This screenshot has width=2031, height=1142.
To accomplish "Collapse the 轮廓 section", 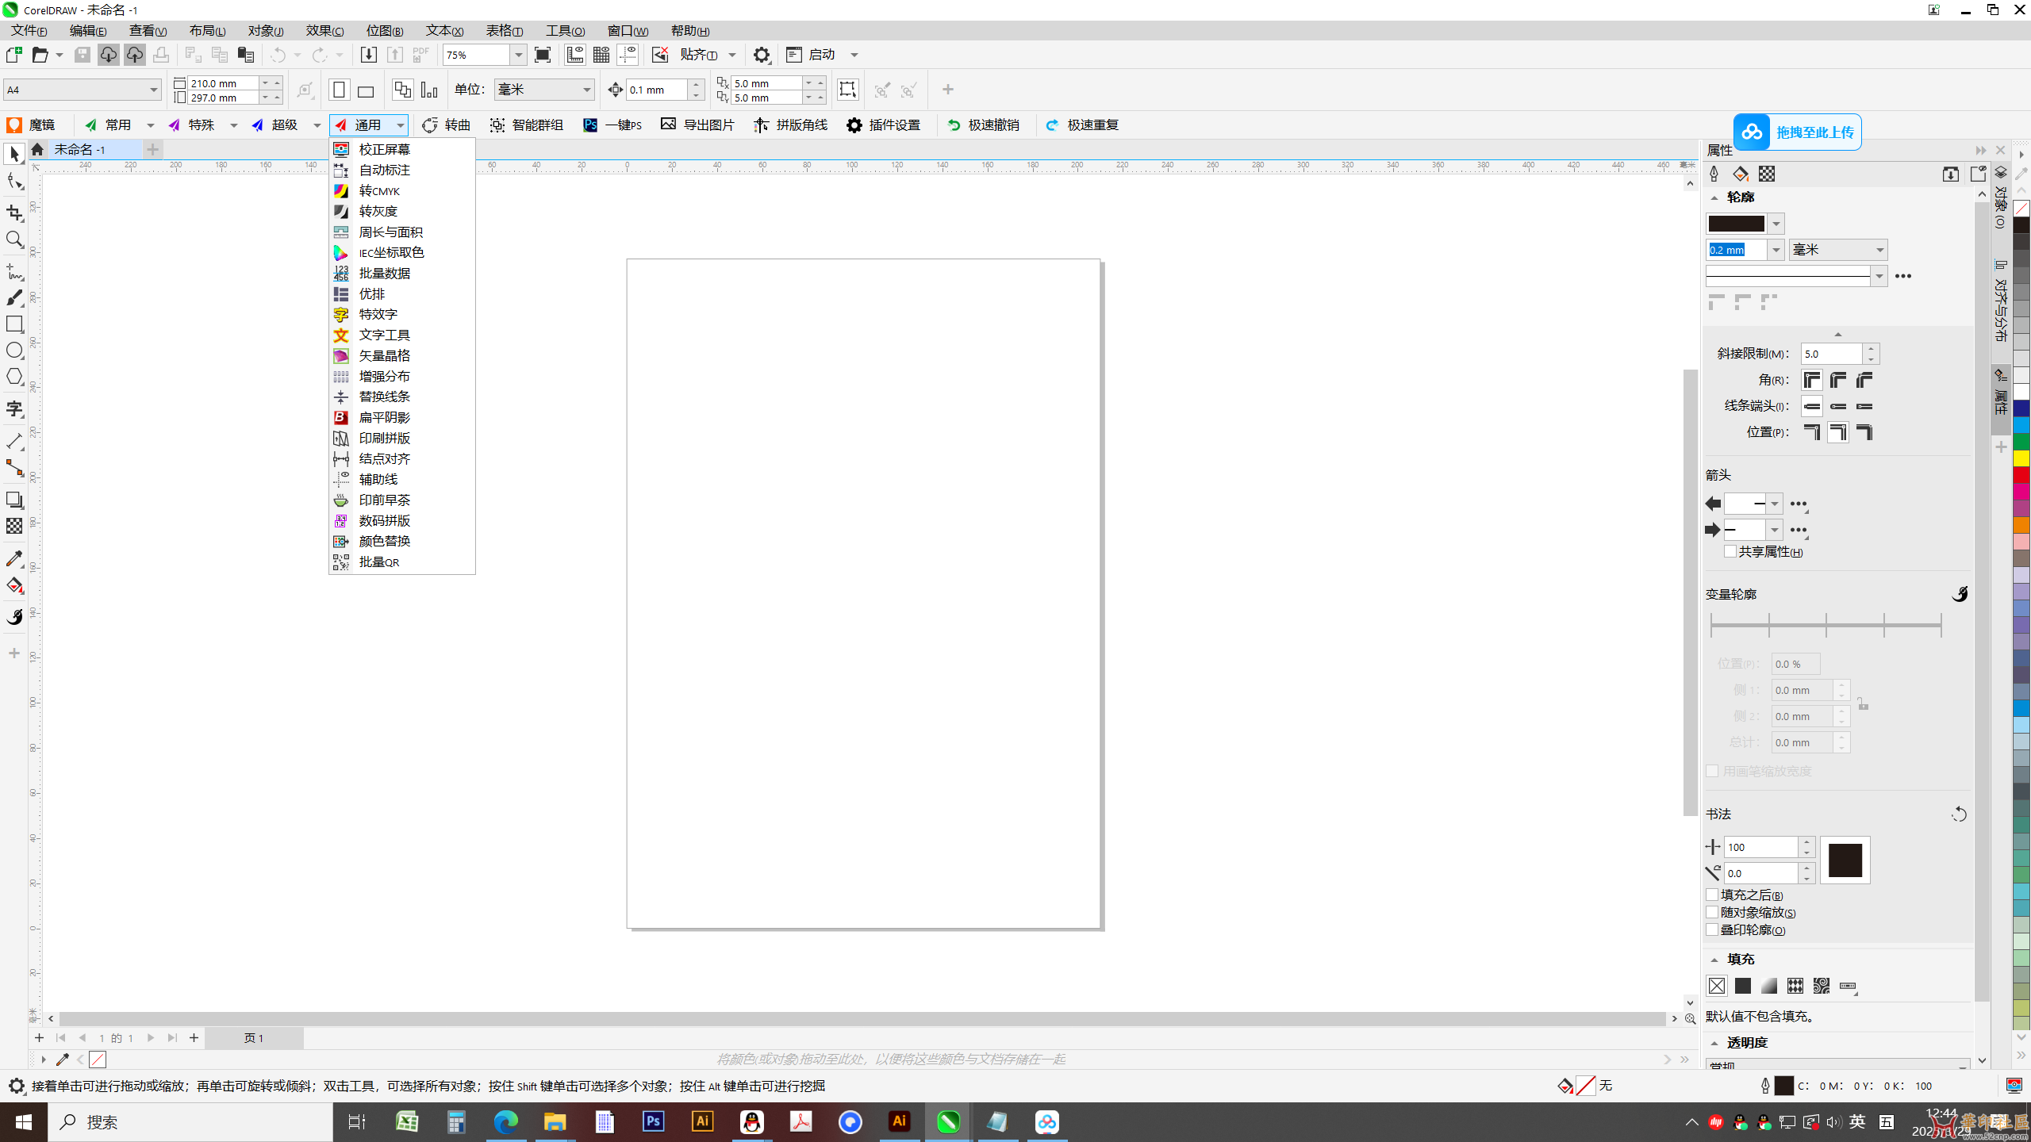I will [x=1714, y=197].
